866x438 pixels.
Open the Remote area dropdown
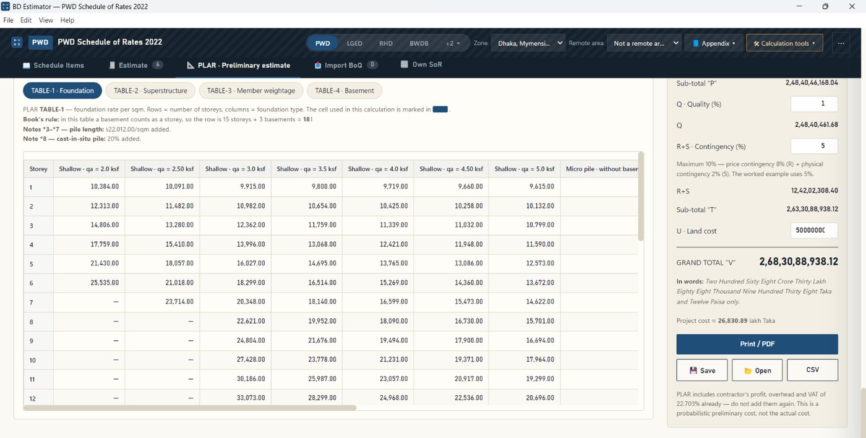point(644,43)
